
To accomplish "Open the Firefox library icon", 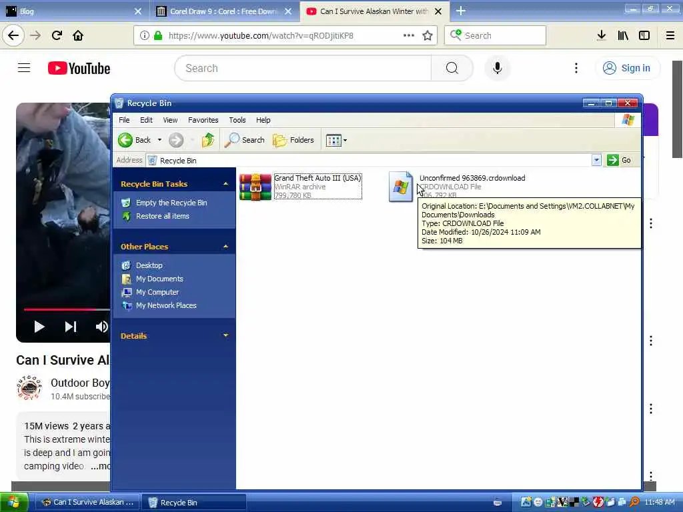I will [623, 36].
